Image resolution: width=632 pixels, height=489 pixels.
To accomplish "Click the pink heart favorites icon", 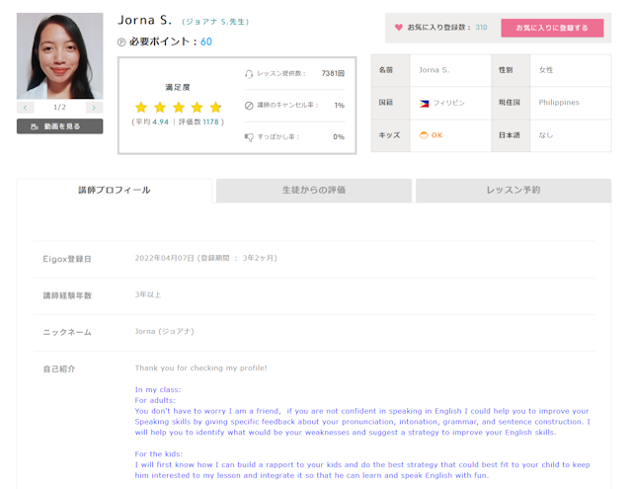I will pos(398,28).
